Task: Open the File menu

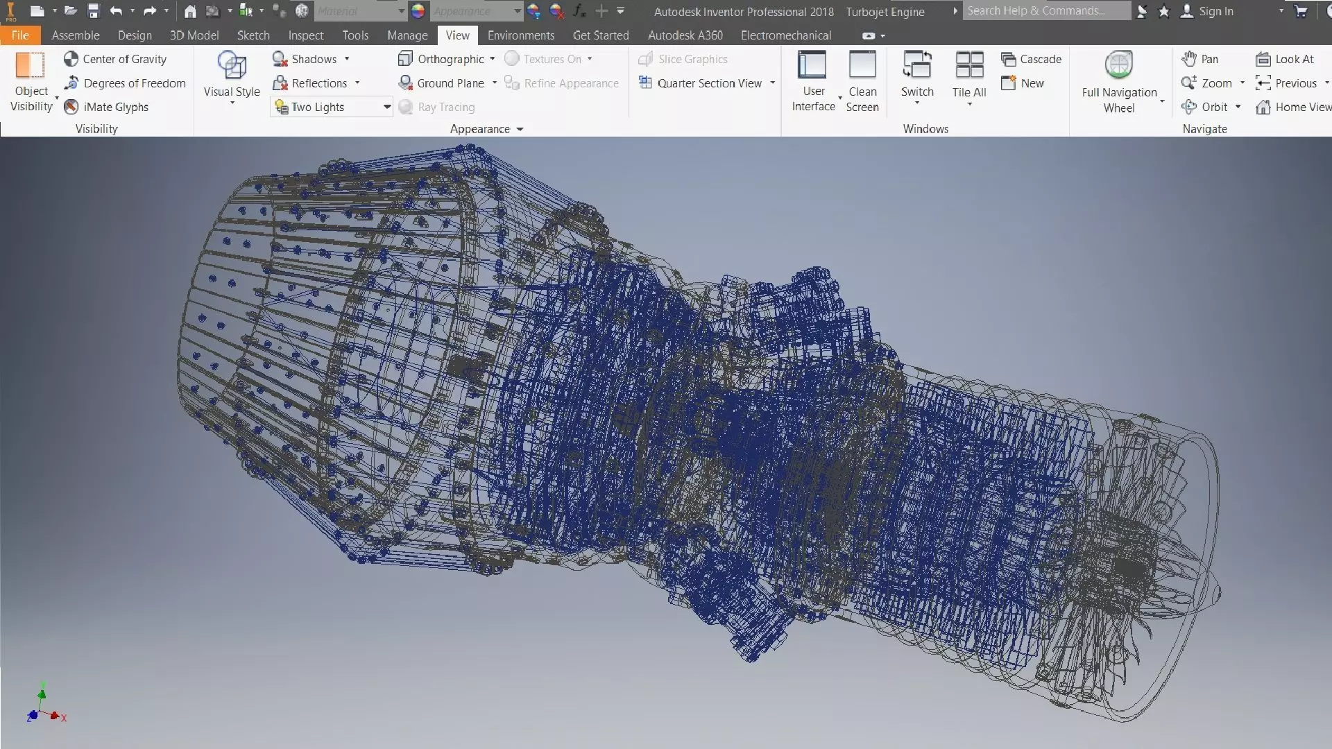Action: [20, 35]
